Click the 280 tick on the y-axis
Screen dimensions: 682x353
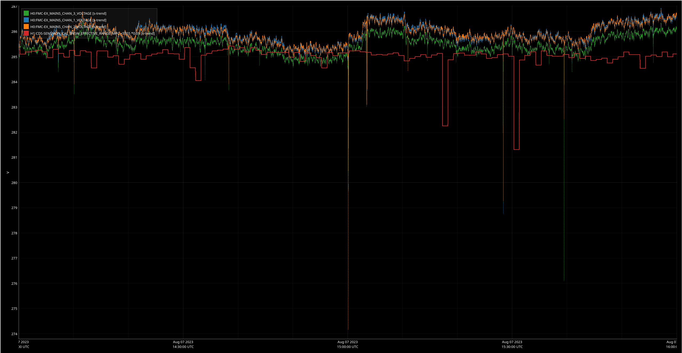pyautogui.click(x=14, y=183)
